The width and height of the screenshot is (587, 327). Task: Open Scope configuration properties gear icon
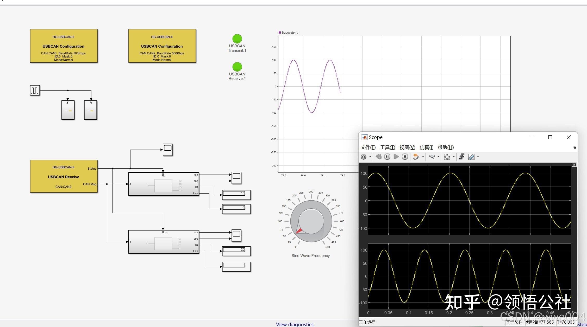tap(364, 157)
